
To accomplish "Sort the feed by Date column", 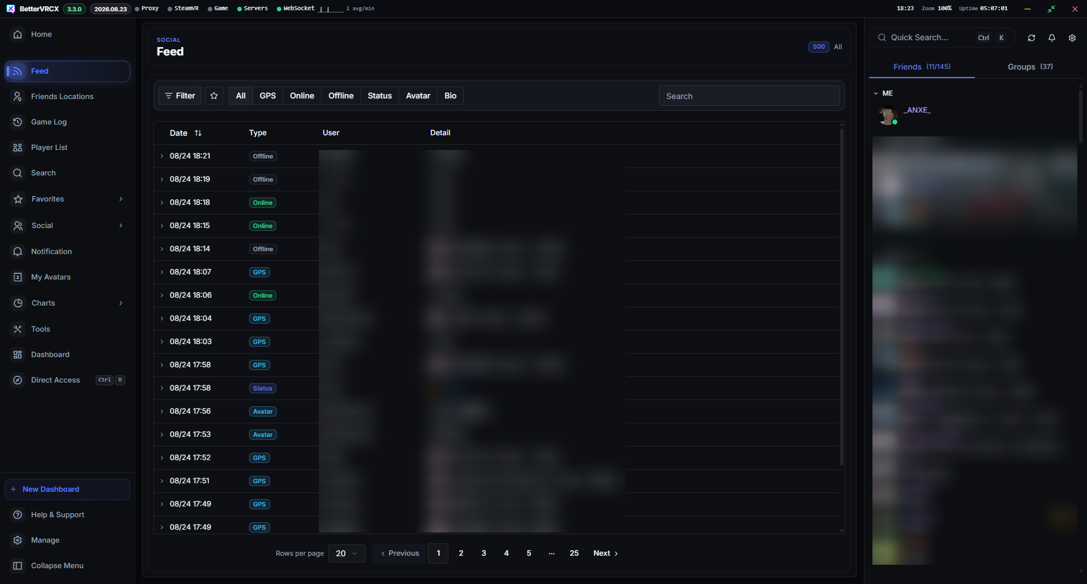I will 186,133.
